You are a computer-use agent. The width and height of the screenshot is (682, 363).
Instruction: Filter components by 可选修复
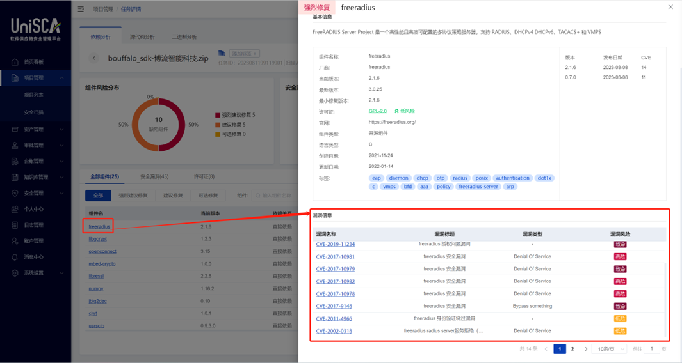[208, 196]
